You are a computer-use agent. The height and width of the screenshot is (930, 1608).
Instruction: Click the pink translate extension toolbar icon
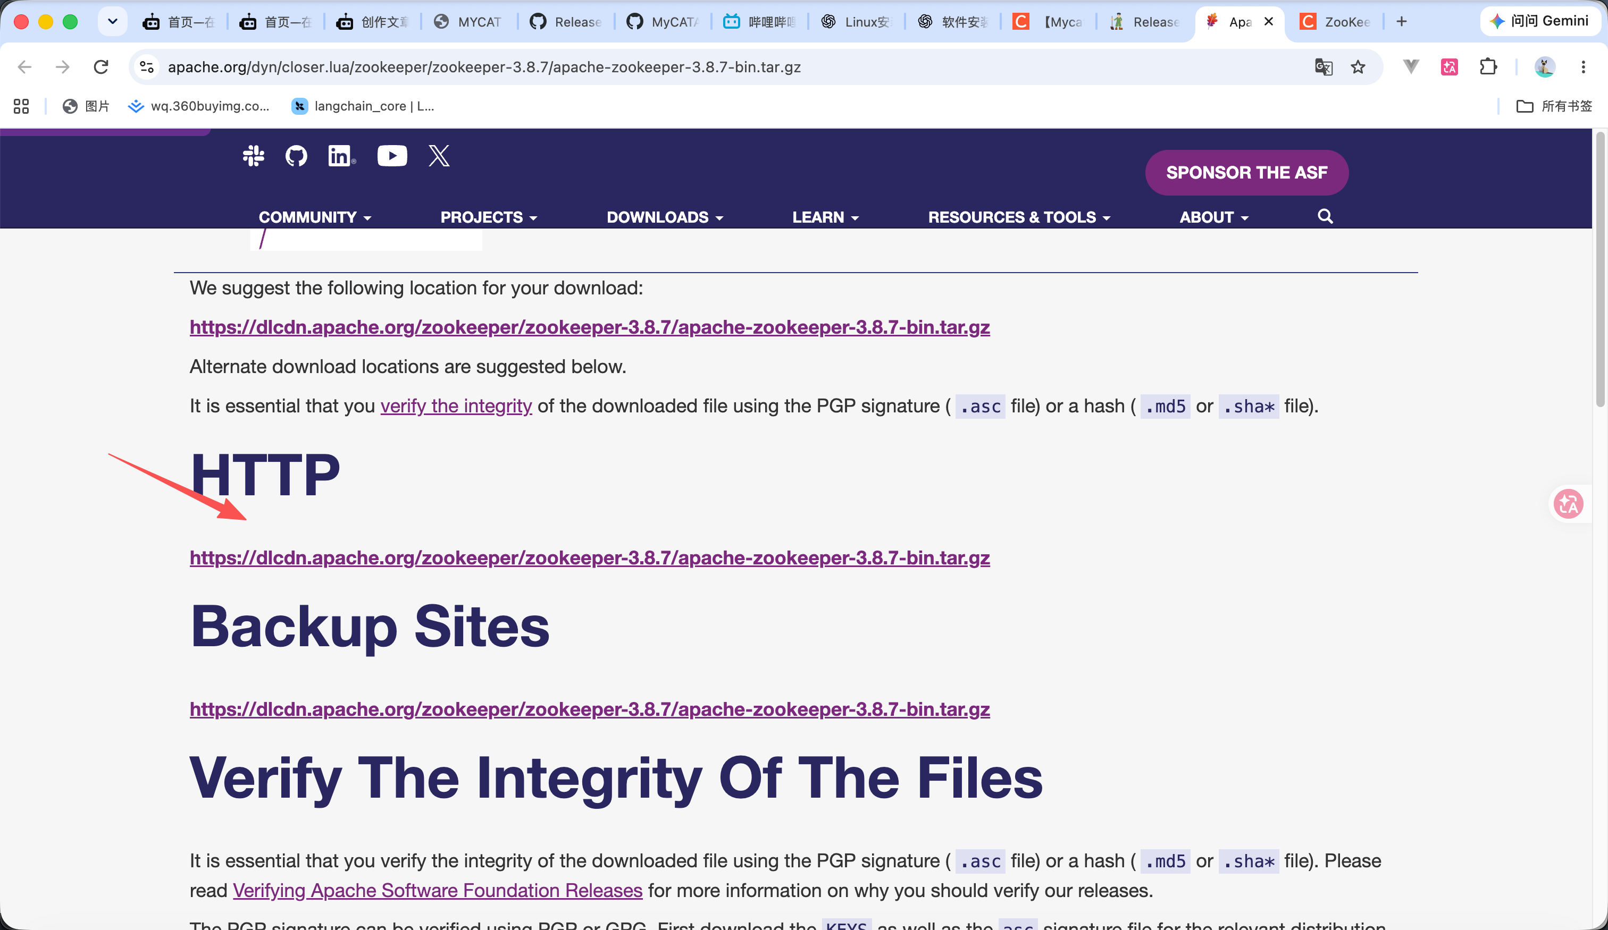[x=1449, y=67]
